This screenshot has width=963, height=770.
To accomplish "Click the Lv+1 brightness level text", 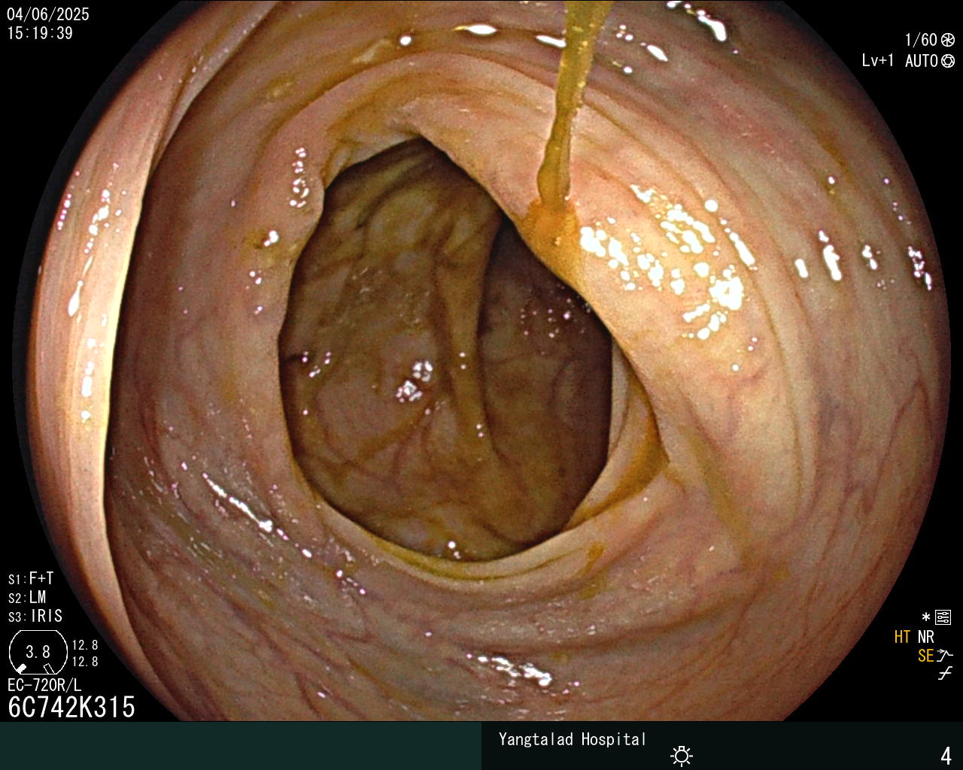I will 878,60.
